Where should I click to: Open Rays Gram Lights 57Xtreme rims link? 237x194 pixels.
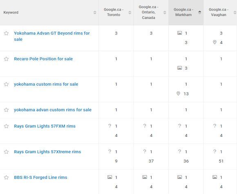(47, 152)
